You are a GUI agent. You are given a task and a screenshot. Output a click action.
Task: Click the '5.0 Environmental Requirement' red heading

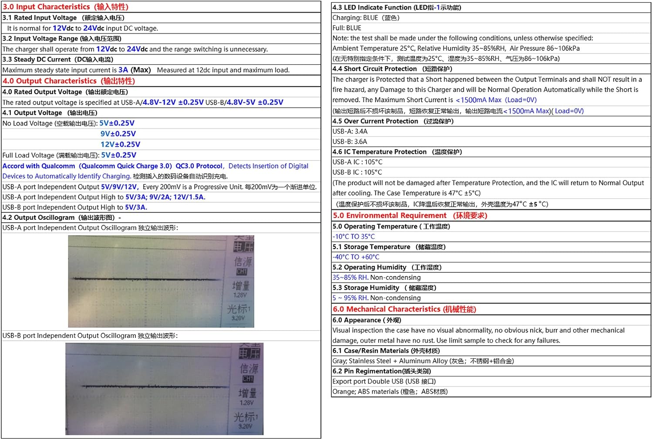[x=410, y=215]
